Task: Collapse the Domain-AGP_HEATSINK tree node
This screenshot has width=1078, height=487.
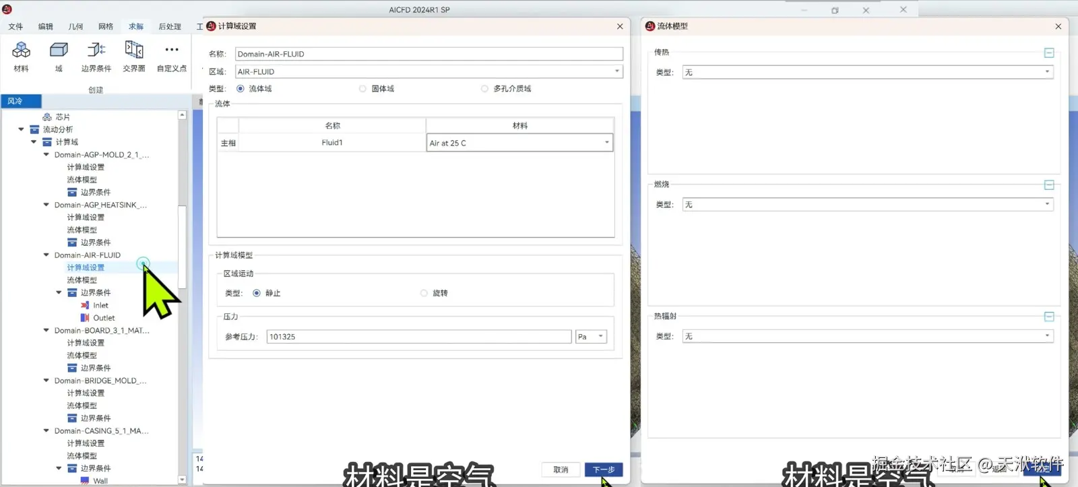Action: click(46, 205)
